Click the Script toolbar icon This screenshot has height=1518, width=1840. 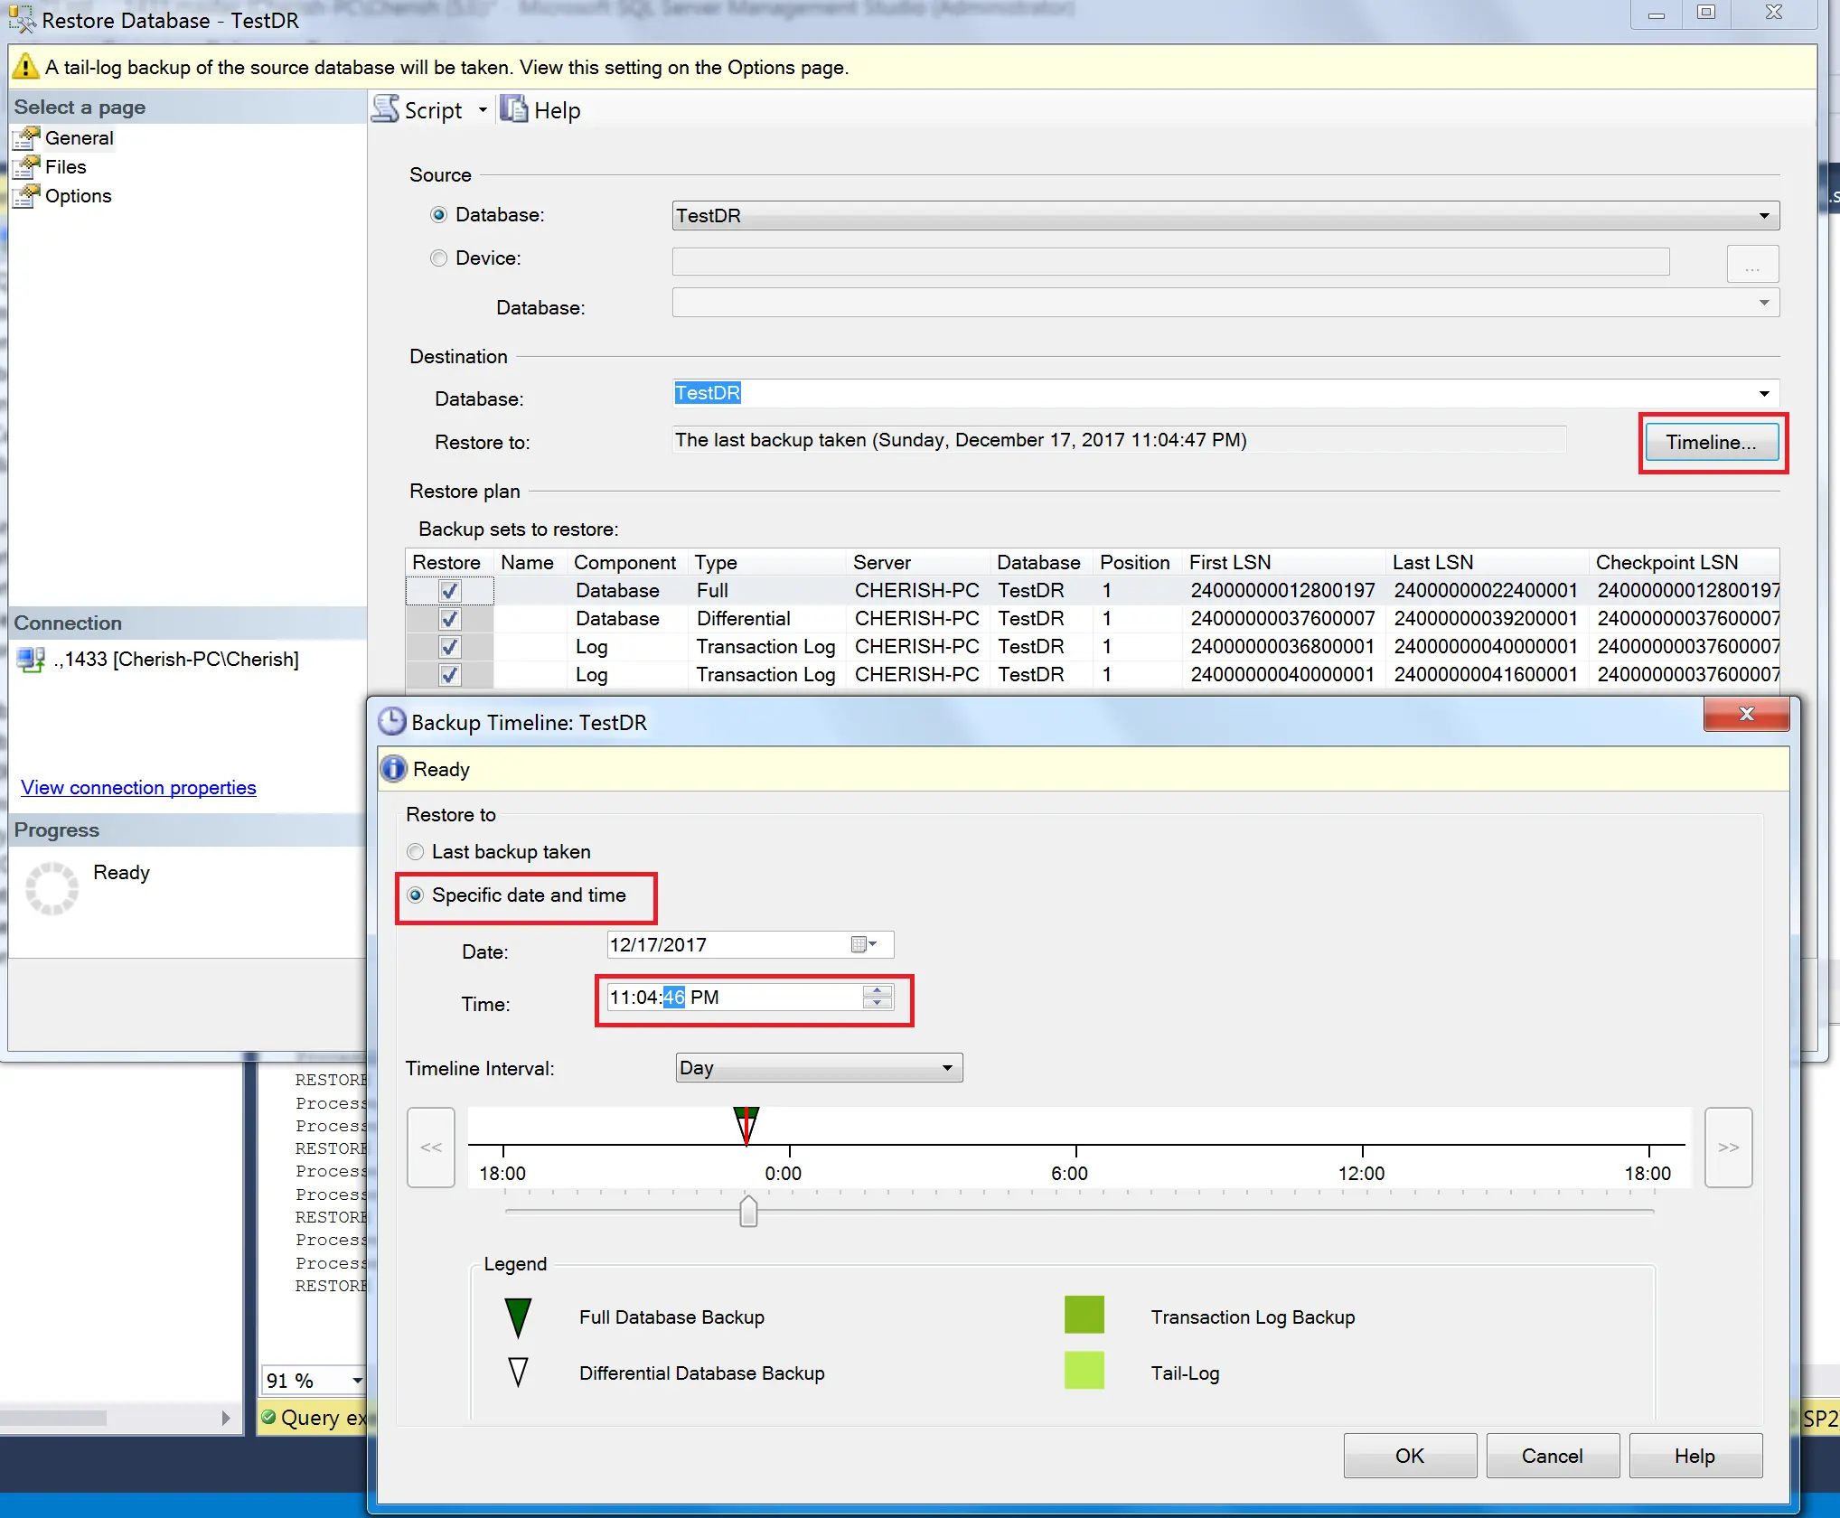(x=386, y=109)
